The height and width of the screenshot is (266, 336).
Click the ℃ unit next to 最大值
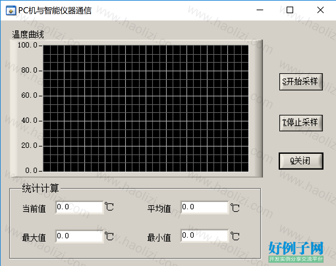pyautogui.click(x=109, y=236)
